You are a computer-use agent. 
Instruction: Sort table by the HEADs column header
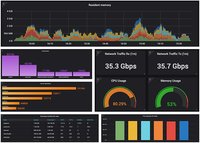click(80, 120)
